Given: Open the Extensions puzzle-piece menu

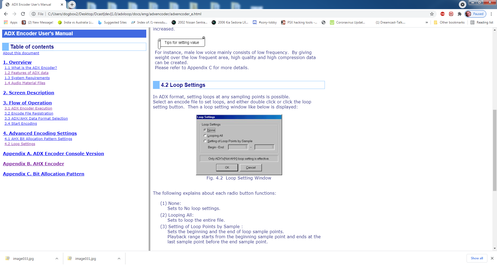Looking at the screenshot, I should pyautogui.click(x=459, y=14).
